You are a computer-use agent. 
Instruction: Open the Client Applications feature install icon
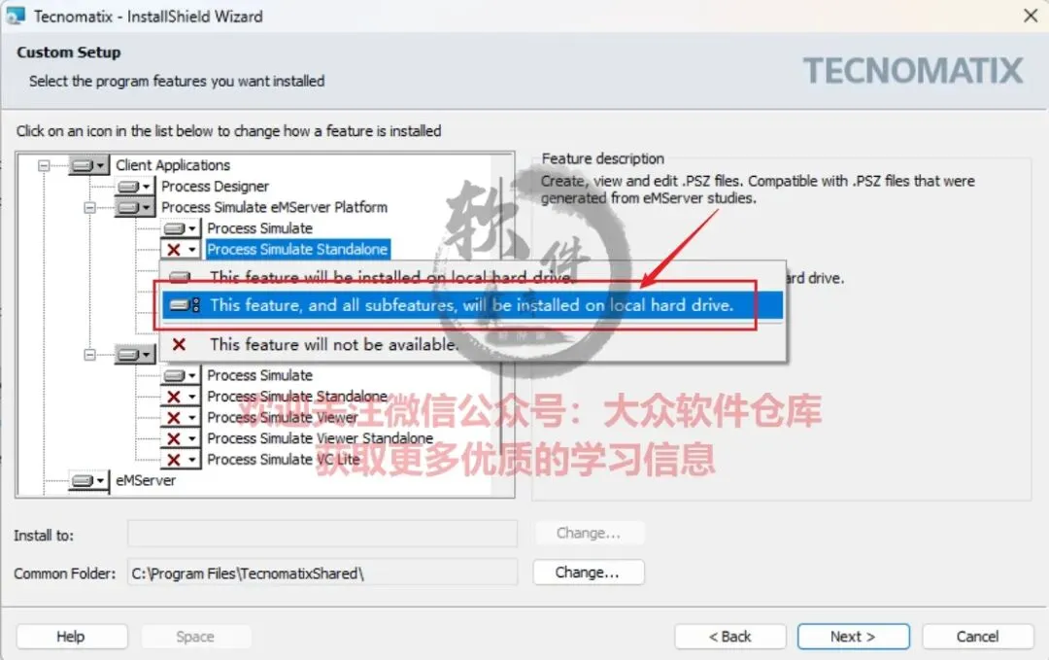pyautogui.click(x=89, y=164)
